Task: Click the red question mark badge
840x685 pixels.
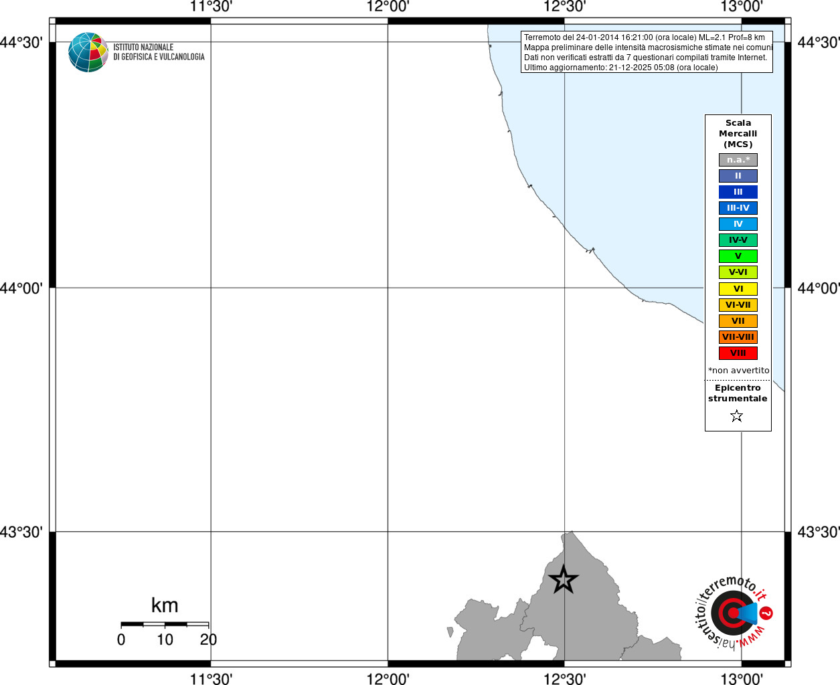Action: click(x=766, y=613)
